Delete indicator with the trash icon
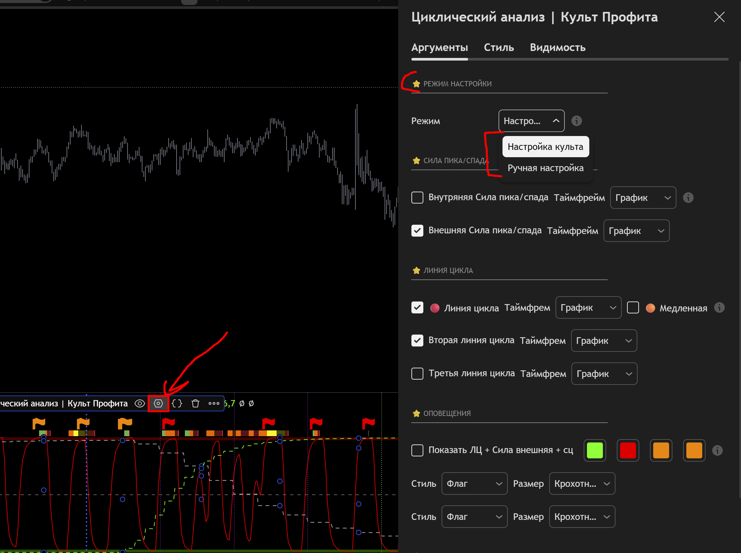 (195, 403)
